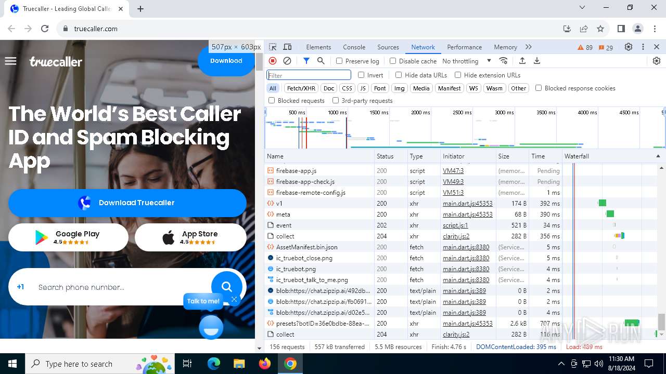Screen dimensions: 666x374
Task: Open Network panel settings gear
Action: coord(657,61)
